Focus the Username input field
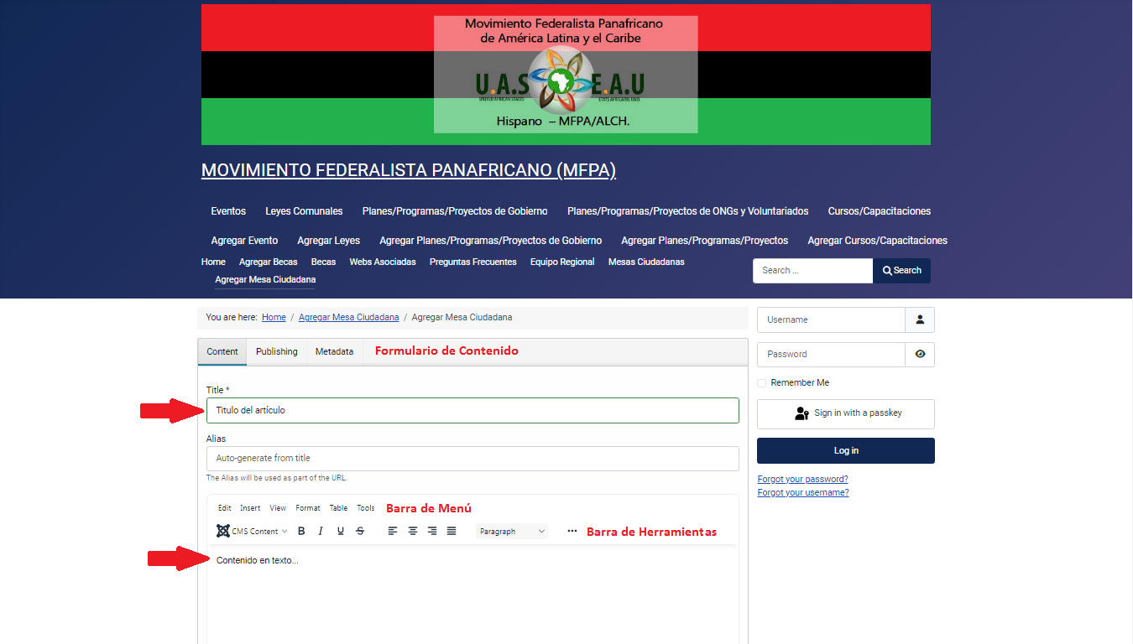The width and height of the screenshot is (1133, 644). [x=831, y=319]
